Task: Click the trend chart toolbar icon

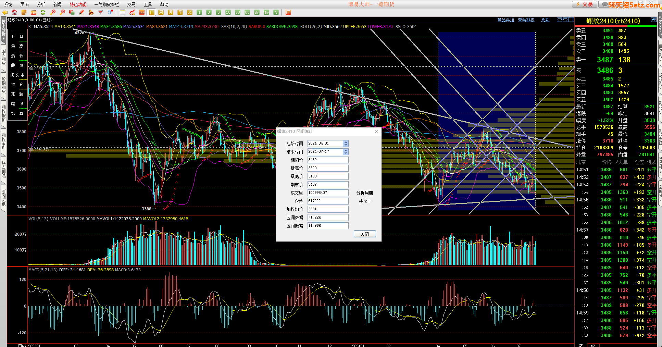Action: pos(132,12)
